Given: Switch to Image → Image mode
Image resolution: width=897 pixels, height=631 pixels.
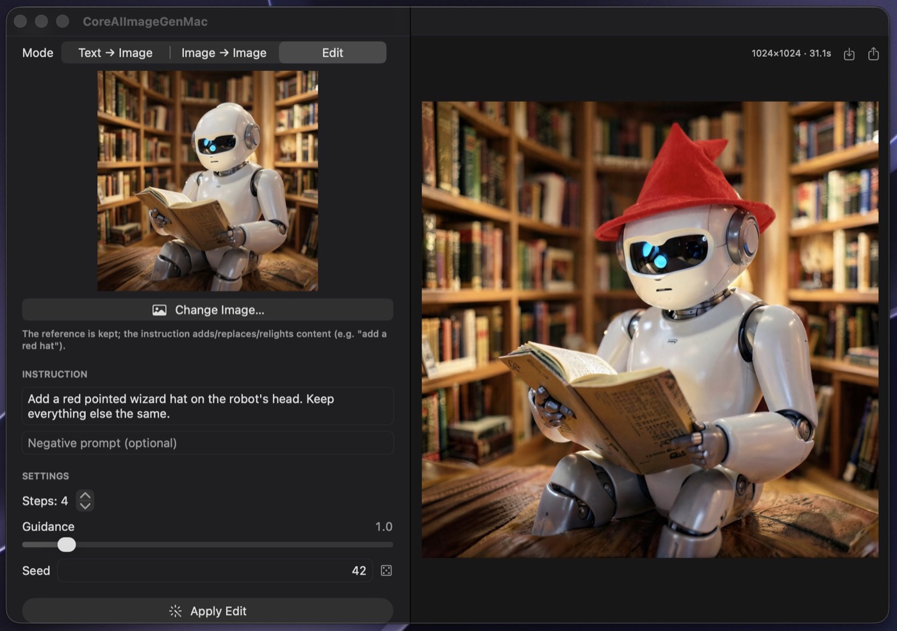Looking at the screenshot, I should point(224,53).
